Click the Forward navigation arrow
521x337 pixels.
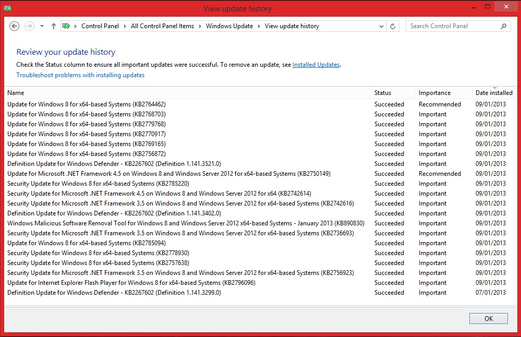coord(29,26)
